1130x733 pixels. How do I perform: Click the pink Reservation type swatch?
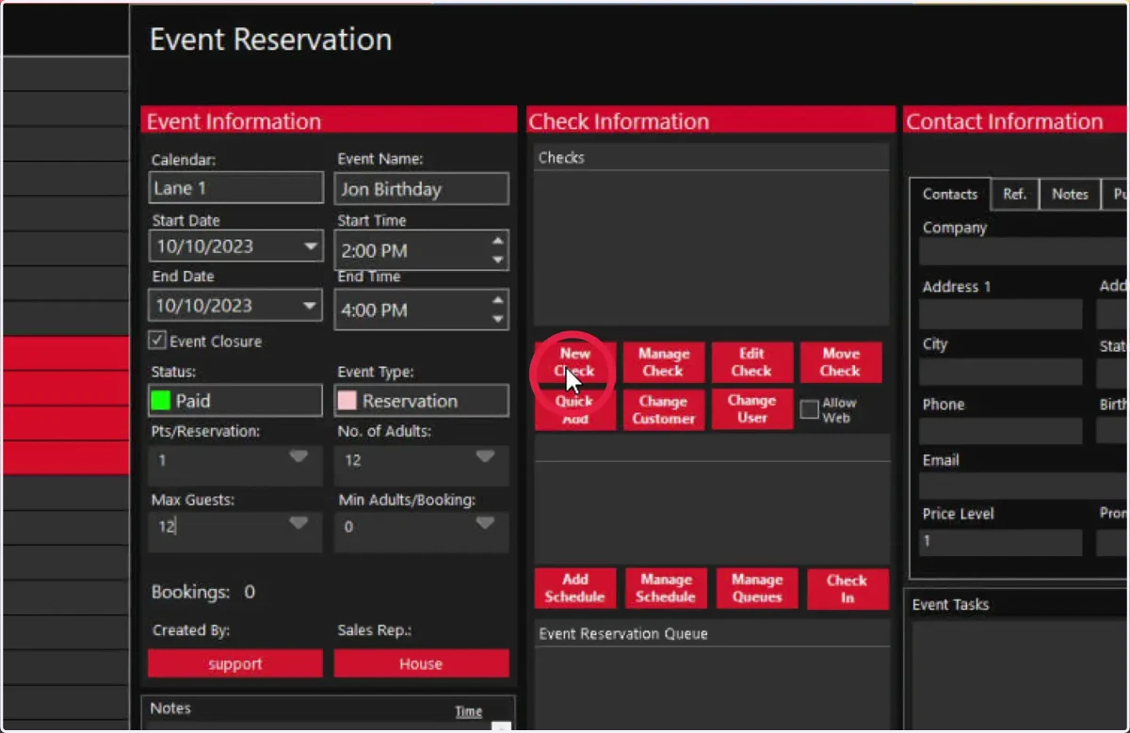pyautogui.click(x=347, y=401)
